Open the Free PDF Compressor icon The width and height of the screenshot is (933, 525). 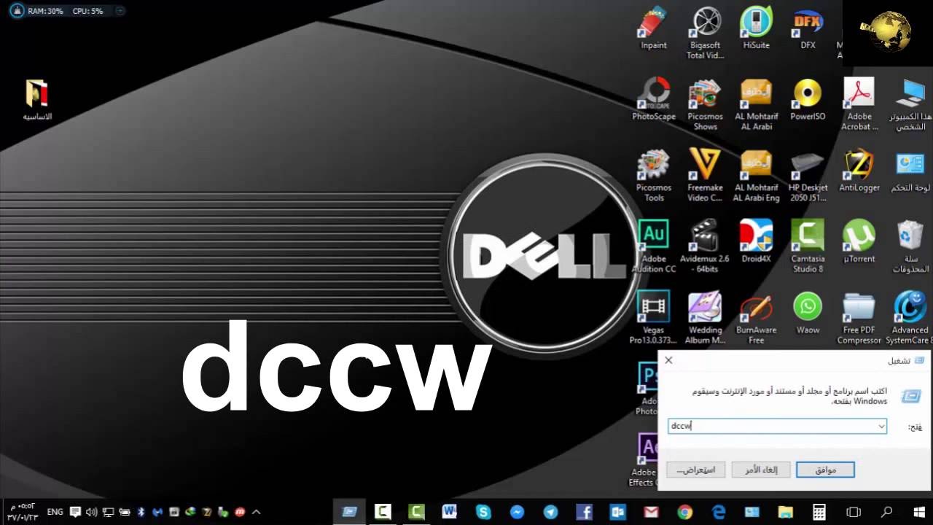click(x=859, y=317)
